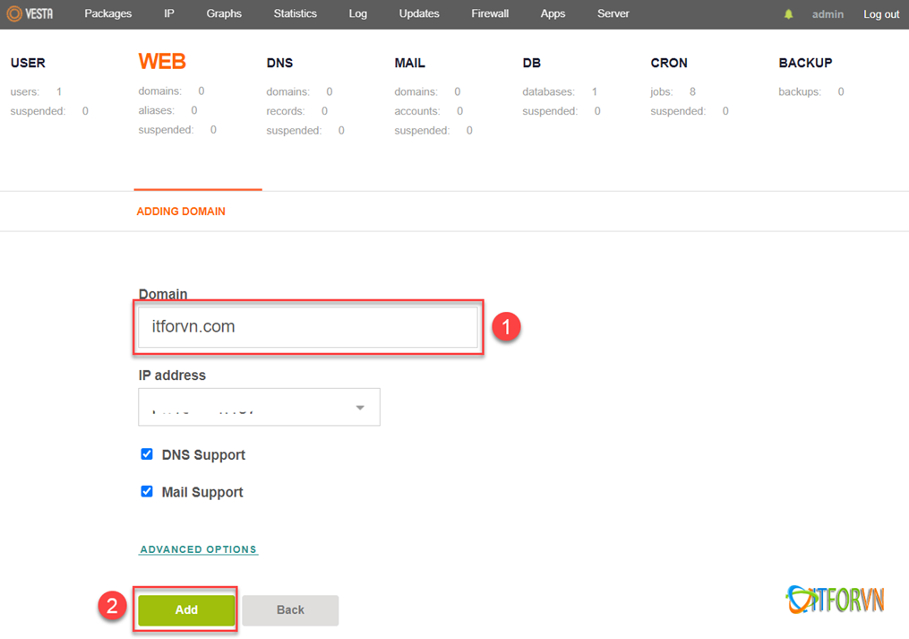Click the Log out link
Viewport: 909px width, 639px height.
881,14
